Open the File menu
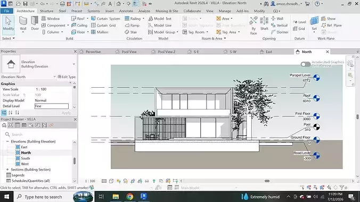Image resolution: width=360 pixels, height=202 pixels. click(x=7, y=11)
